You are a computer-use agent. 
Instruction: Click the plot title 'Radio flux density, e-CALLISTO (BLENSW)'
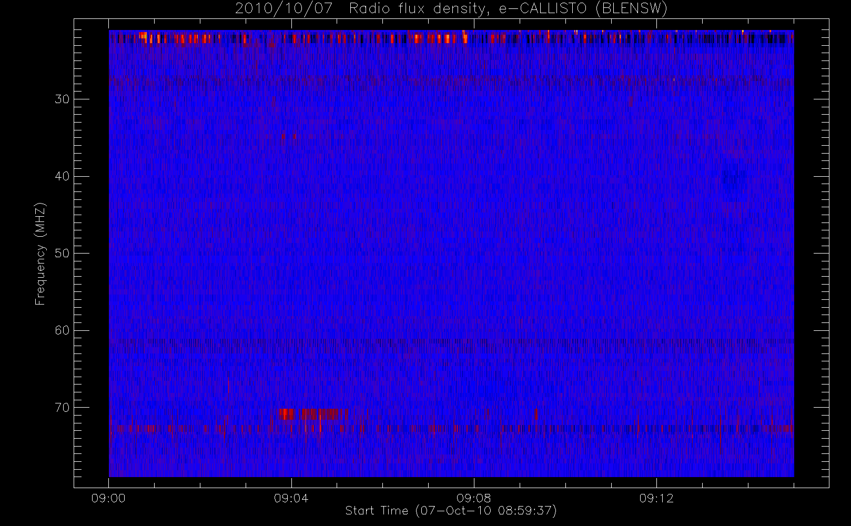[x=508, y=9]
